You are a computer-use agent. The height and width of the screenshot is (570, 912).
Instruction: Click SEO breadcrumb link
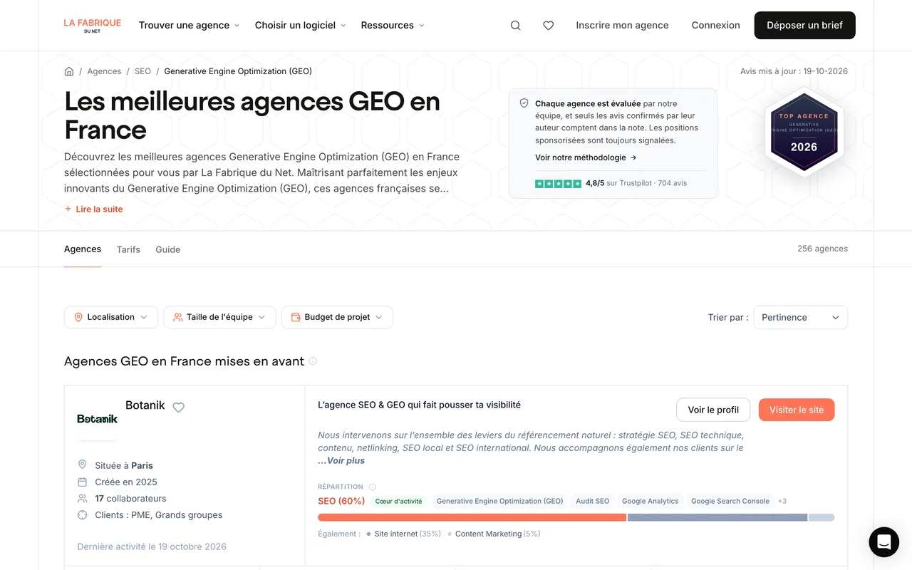point(142,71)
